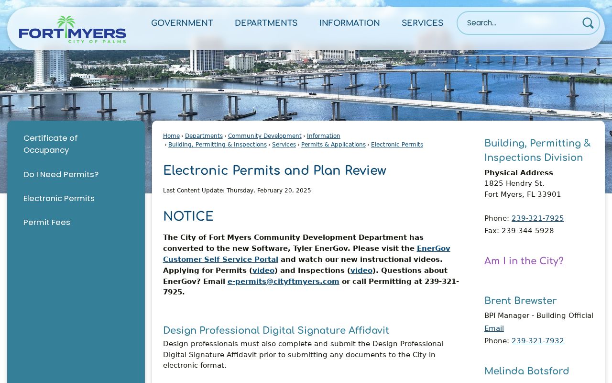612x383 pixels.
Task: Go to Information breadcrumb
Action: 324,136
